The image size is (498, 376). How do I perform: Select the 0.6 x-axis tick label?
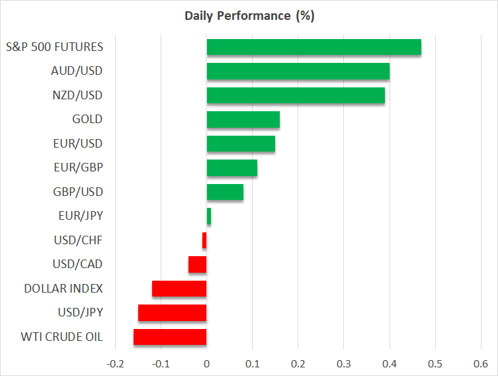point(480,363)
